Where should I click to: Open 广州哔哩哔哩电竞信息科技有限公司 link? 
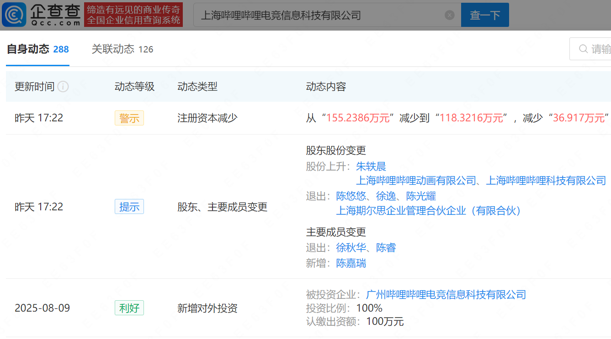coord(446,295)
